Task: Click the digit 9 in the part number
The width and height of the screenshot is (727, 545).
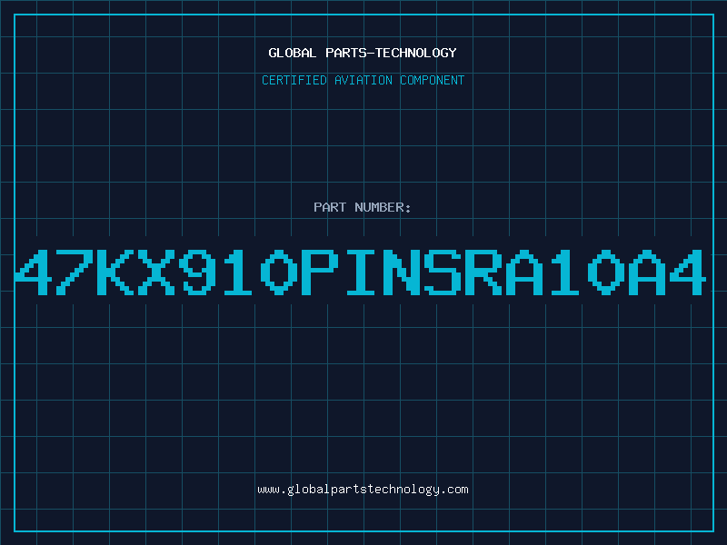Action: (x=197, y=272)
